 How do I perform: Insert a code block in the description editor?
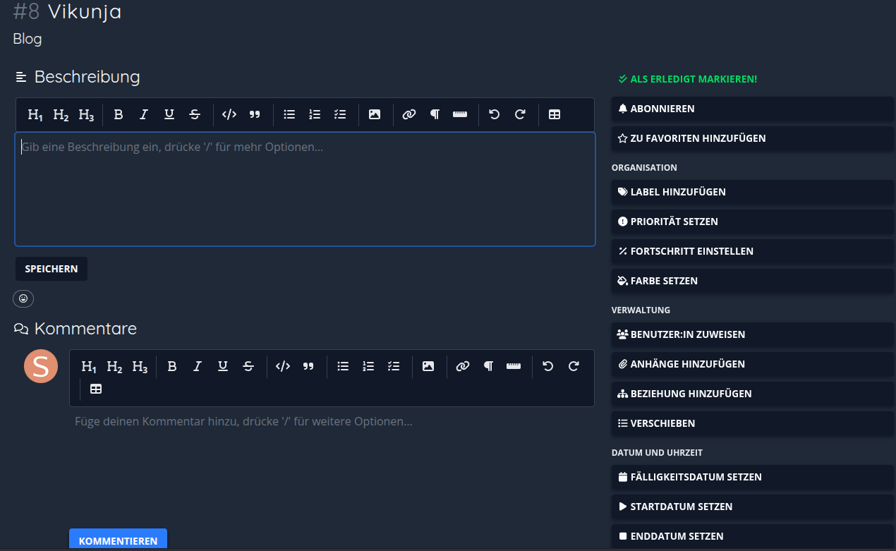click(229, 115)
